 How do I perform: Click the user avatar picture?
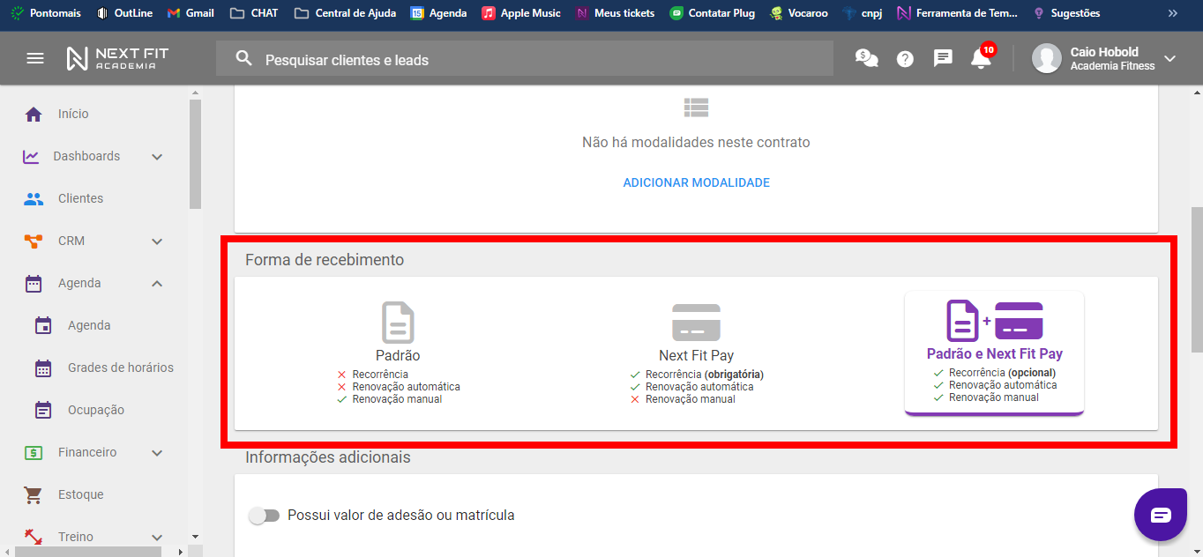pyautogui.click(x=1047, y=58)
